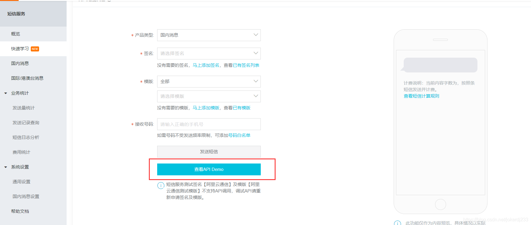Open the 已有模版 link

[242, 108]
